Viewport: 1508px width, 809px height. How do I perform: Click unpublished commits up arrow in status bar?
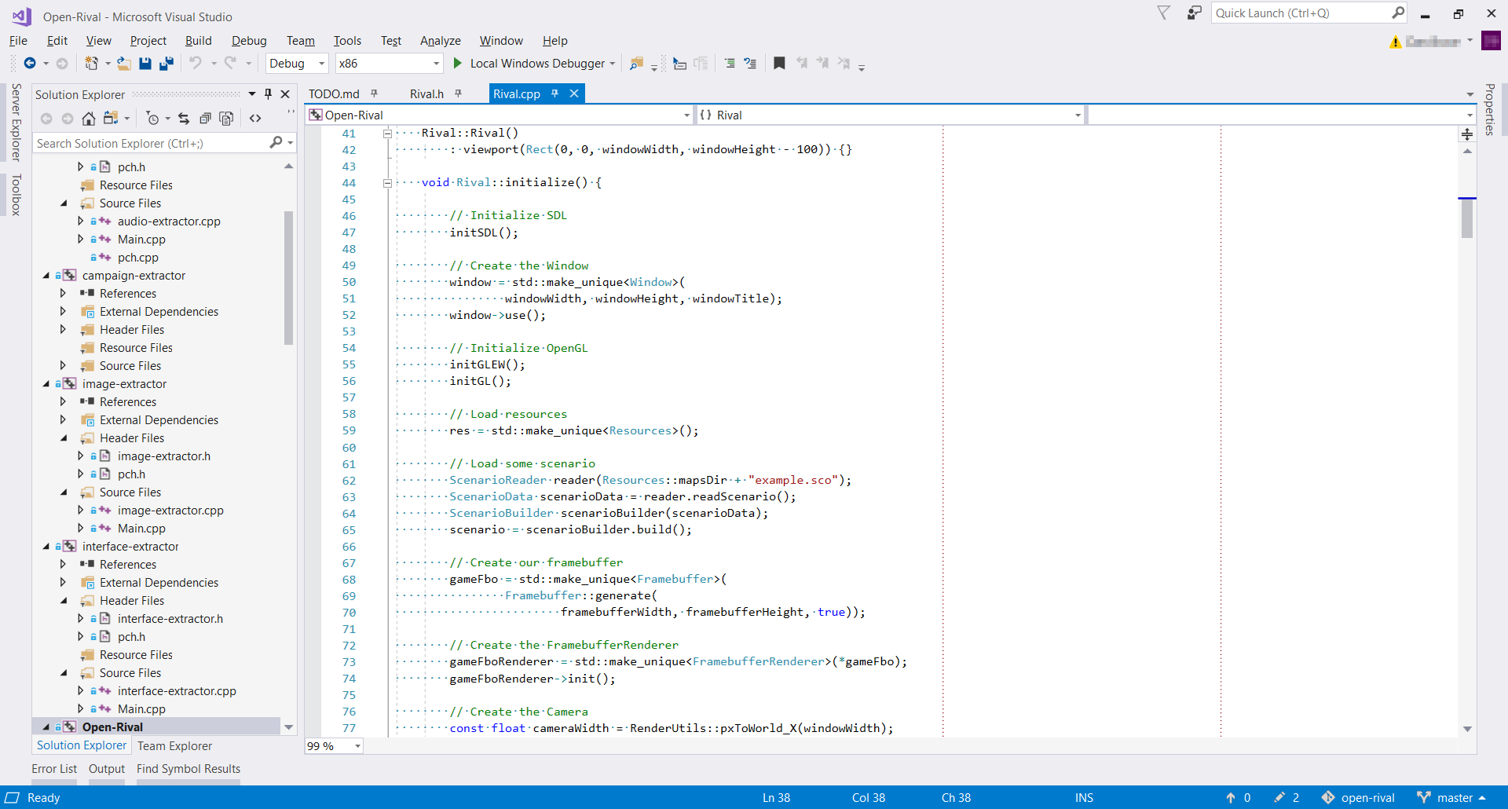tap(1231, 797)
